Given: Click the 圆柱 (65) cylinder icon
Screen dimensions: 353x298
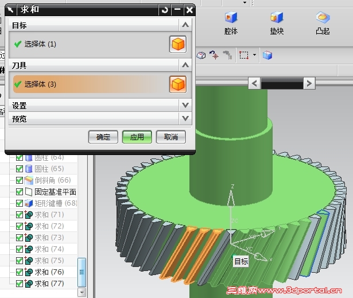Looking at the screenshot, I should (29, 168).
